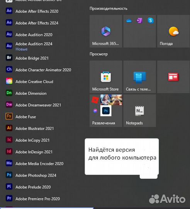Screen dimensions: 190x209
Task: Open the Media Encoder Me icon
Action: point(9,163)
